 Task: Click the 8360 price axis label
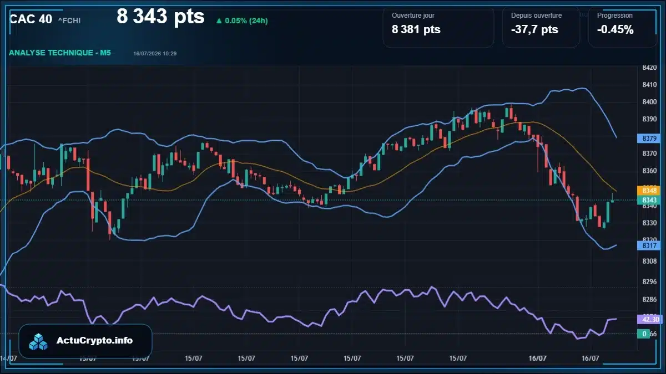point(649,171)
